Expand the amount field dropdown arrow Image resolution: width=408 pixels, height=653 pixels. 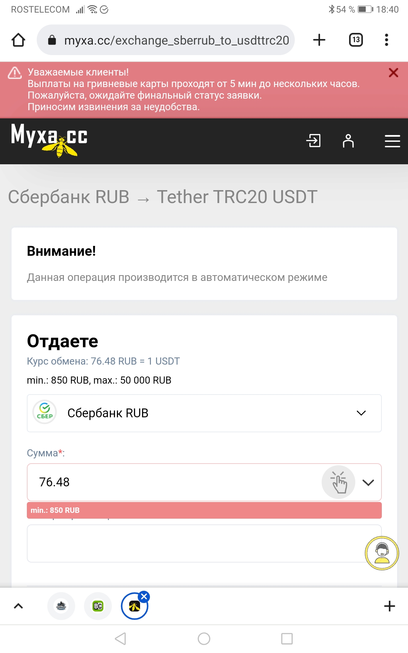[x=368, y=482]
